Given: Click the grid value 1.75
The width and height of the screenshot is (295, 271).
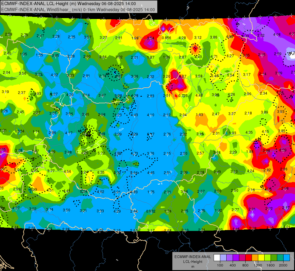Looking at the screenshot, I should pyautogui.click(x=151, y=192).
